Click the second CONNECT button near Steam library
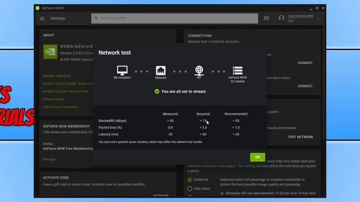 pos(305,86)
